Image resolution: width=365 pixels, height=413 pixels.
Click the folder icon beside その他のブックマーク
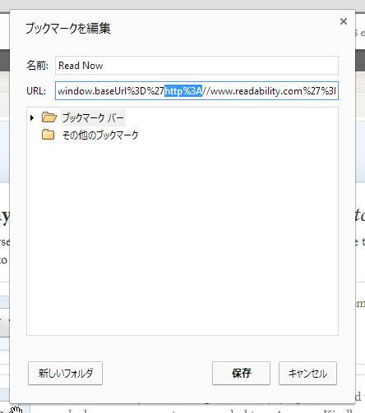(49, 135)
